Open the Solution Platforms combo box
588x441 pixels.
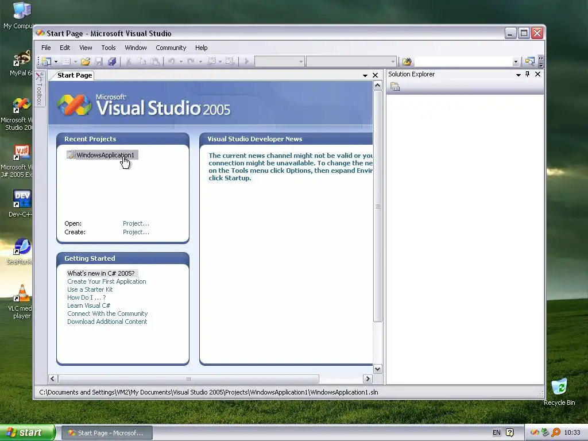351,61
